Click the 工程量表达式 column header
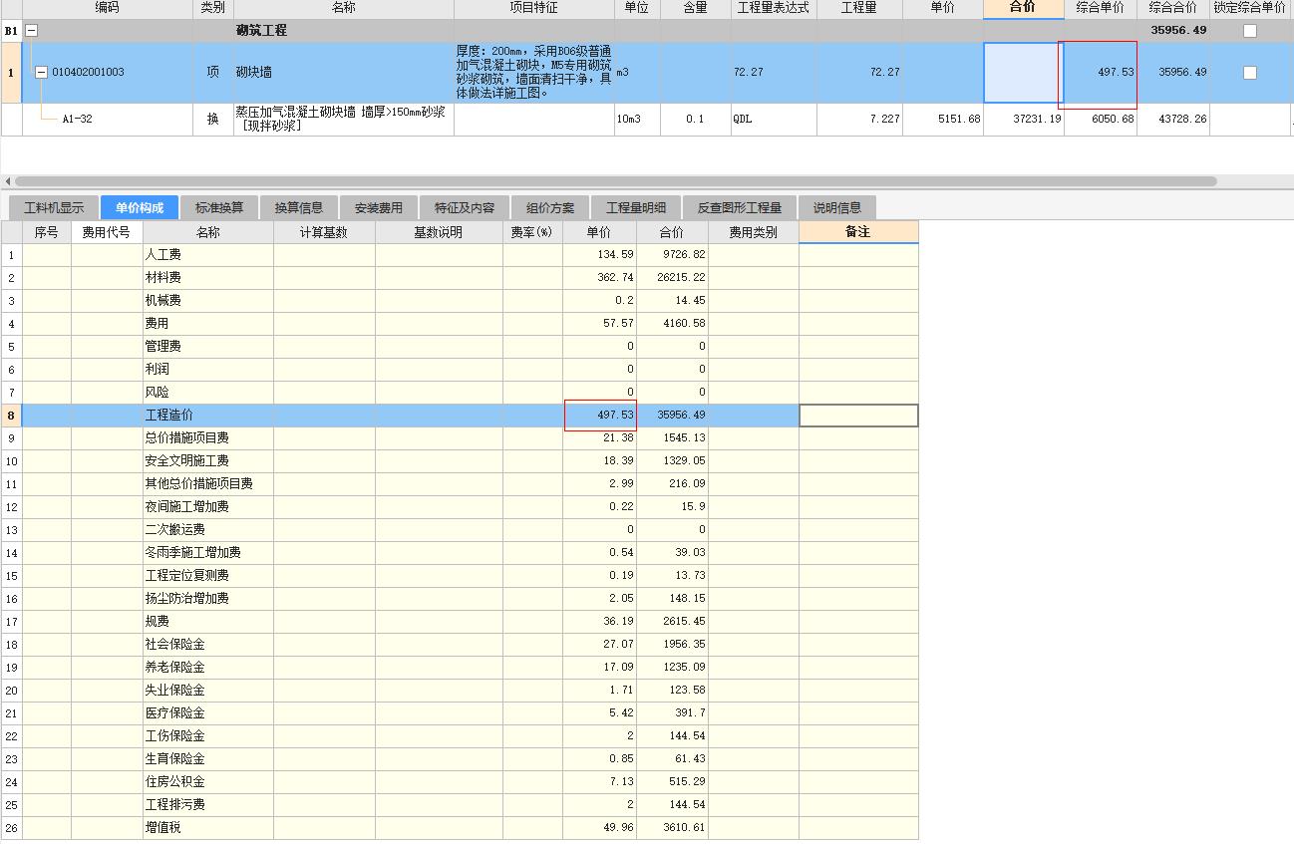The image size is (1294, 844). [774, 8]
